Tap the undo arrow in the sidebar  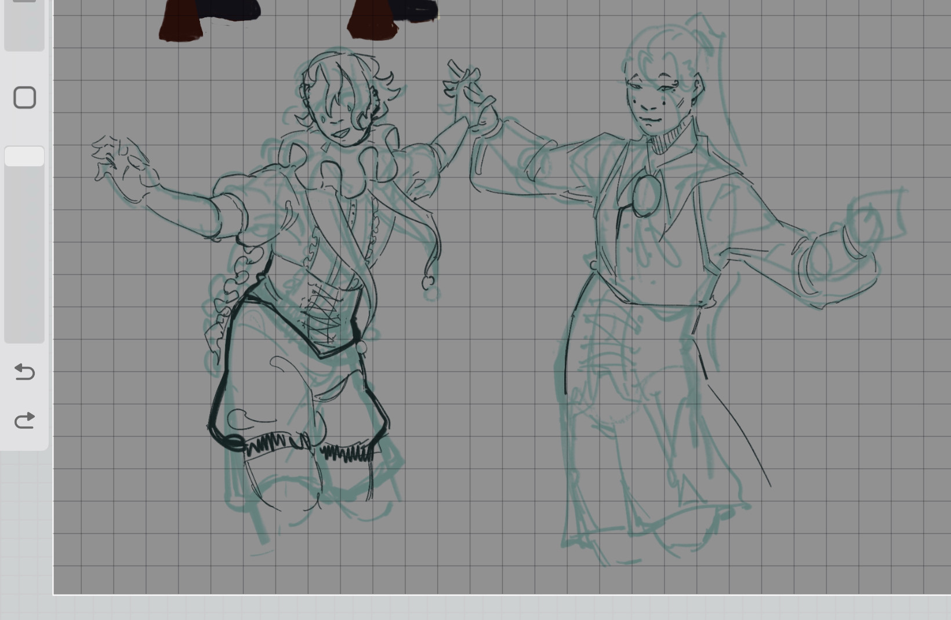(x=24, y=371)
